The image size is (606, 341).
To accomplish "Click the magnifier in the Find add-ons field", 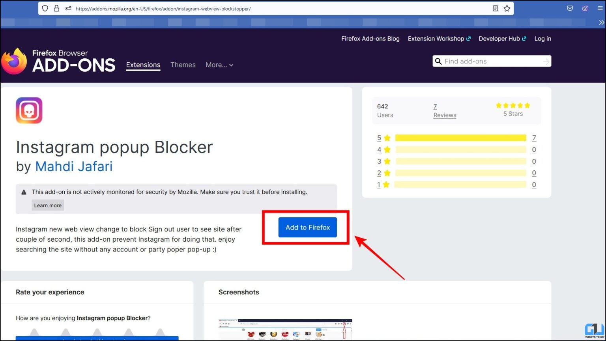I will [438, 61].
